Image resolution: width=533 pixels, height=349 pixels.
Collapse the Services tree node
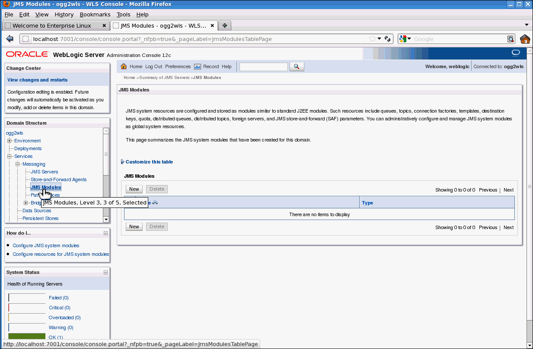[x=10, y=156]
